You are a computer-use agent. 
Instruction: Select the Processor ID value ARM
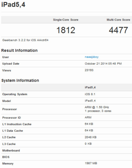88,118
